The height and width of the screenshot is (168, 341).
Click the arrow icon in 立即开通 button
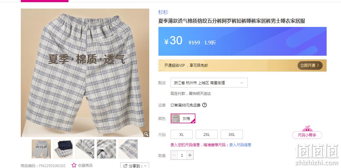[x=318, y=65]
